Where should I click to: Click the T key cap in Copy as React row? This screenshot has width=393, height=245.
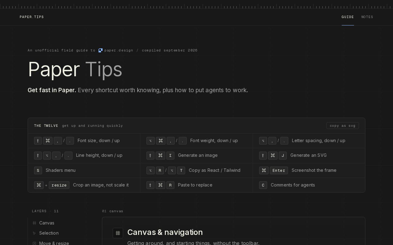[181, 170]
